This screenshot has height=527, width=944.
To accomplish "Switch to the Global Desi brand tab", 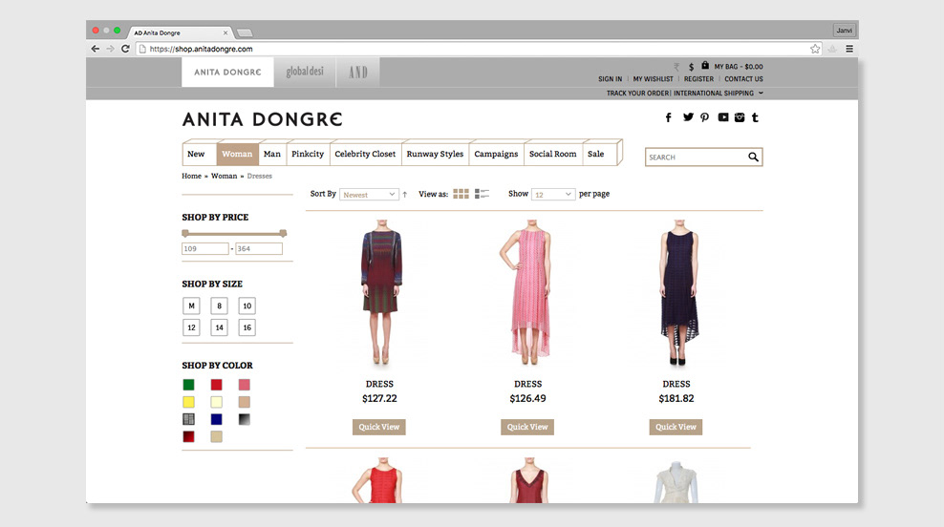I will (305, 73).
